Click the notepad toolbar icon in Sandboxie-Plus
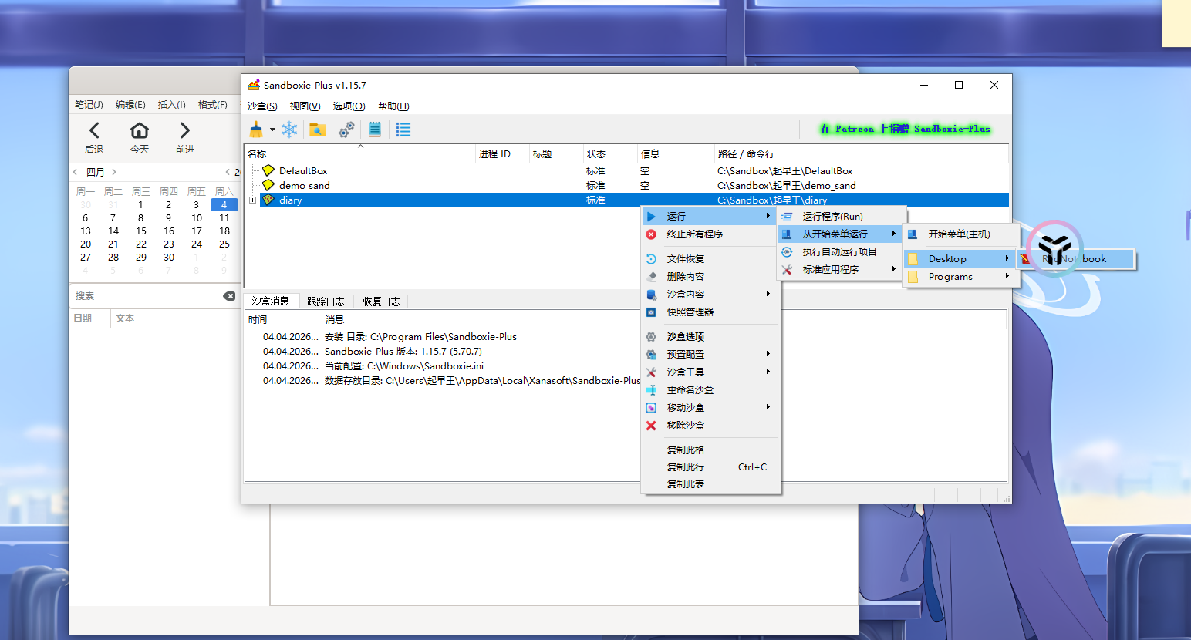 coord(375,130)
